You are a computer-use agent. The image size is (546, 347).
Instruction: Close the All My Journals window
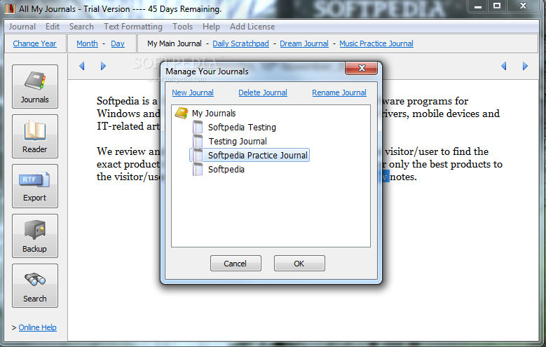point(523,6)
